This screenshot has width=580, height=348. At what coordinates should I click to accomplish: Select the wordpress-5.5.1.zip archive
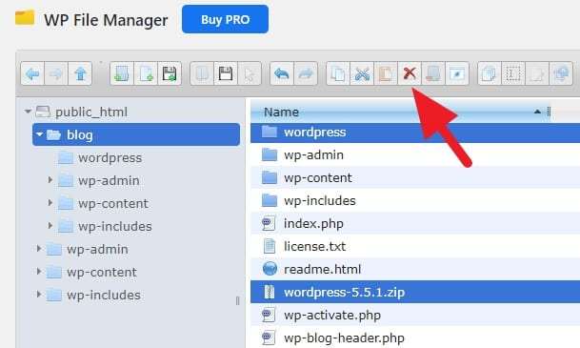[x=415, y=292]
